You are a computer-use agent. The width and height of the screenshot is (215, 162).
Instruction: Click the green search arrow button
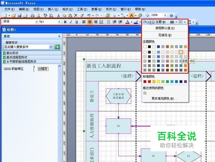tap(57, 47)
